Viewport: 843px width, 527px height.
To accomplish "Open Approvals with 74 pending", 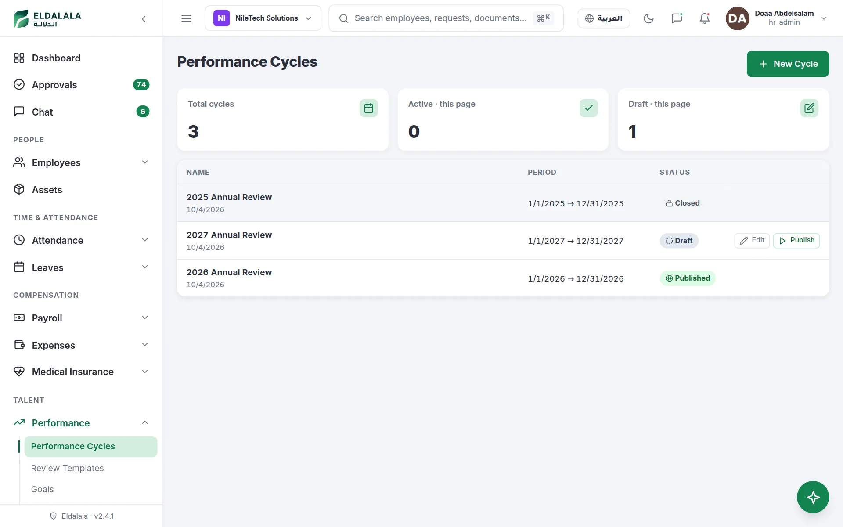I will click(82, 85).
